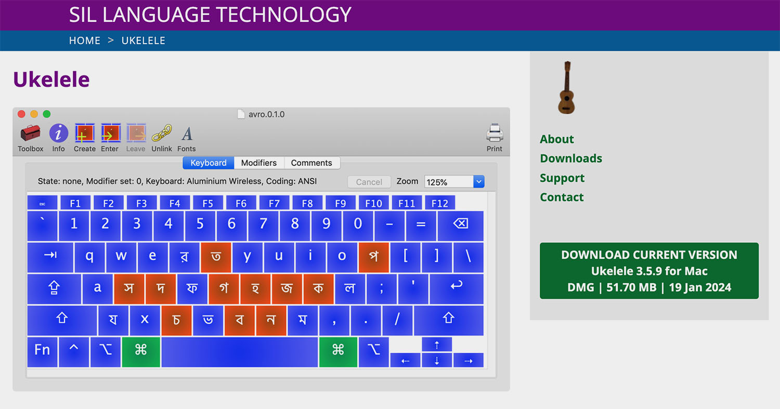
Task: Switch to the Comments tab
Action: [x=311, y=163]
